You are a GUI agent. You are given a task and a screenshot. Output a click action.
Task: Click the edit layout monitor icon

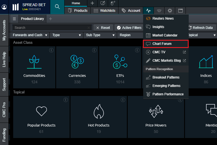(103, 3)
